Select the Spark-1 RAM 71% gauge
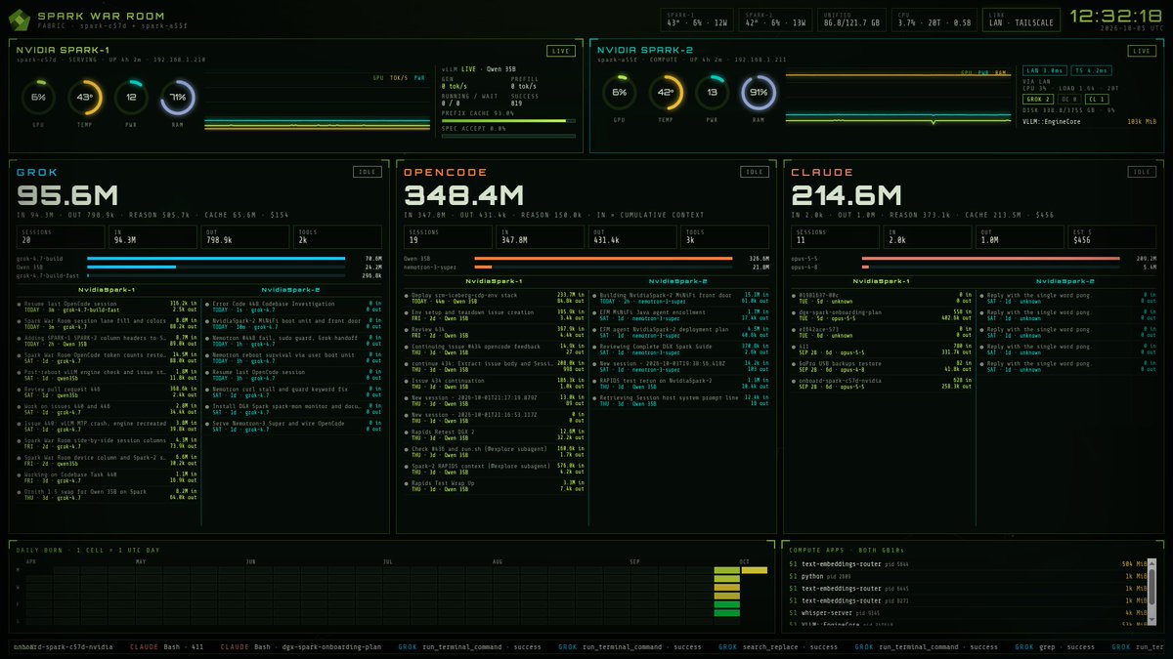Image resolution: width=1173 pixels, height=659 pixels. (179, 97)
